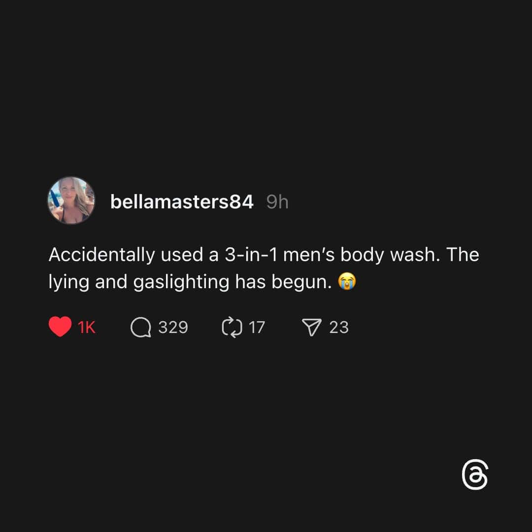View the 329 replies count
The image size is (532, 532).
point(173,327)
